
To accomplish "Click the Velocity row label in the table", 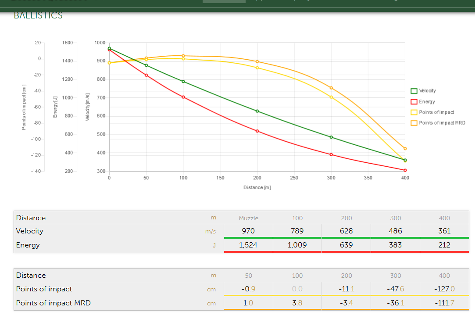I will [x=30, y=231].
